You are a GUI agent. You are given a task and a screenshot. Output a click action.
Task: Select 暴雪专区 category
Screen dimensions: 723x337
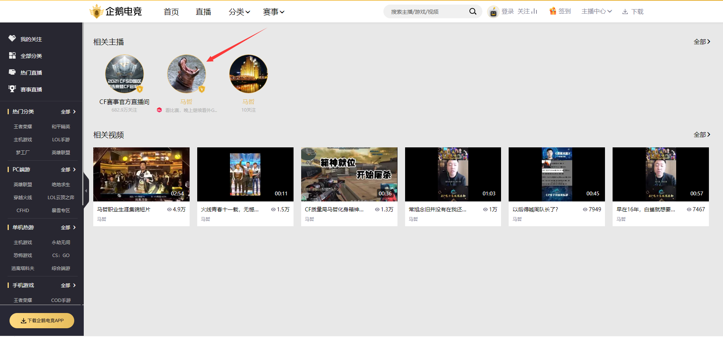[61, 211]
